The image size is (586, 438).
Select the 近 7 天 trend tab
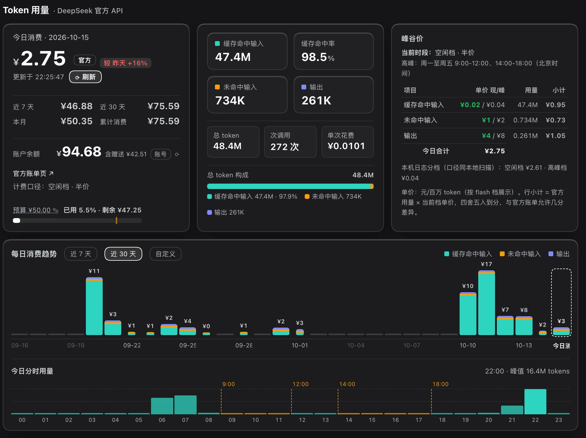coord(81,254)
